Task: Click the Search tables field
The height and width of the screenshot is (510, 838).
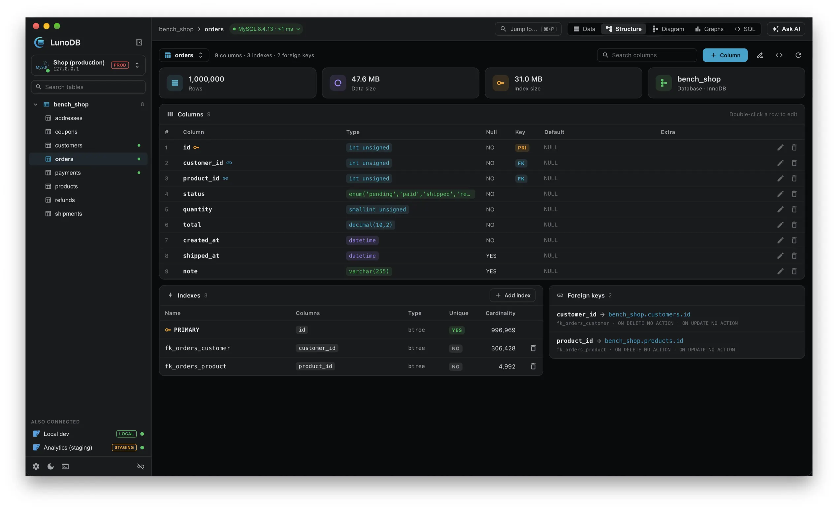Action: point(88,87)
